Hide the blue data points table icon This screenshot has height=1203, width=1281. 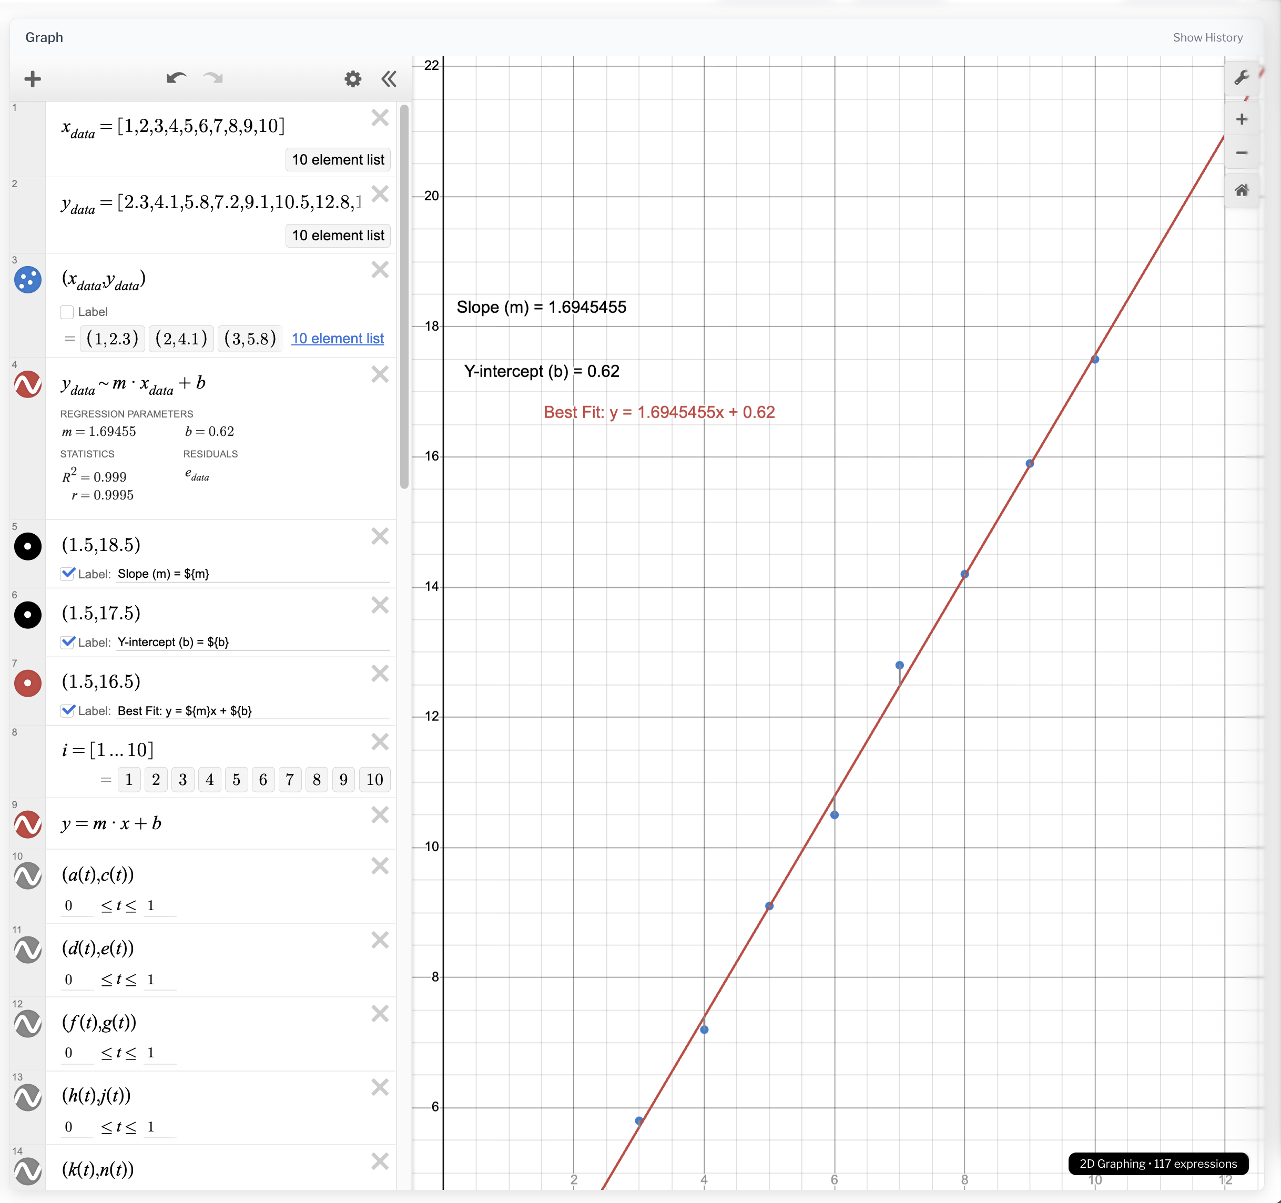pyautogui.click(x=28, y=280)
